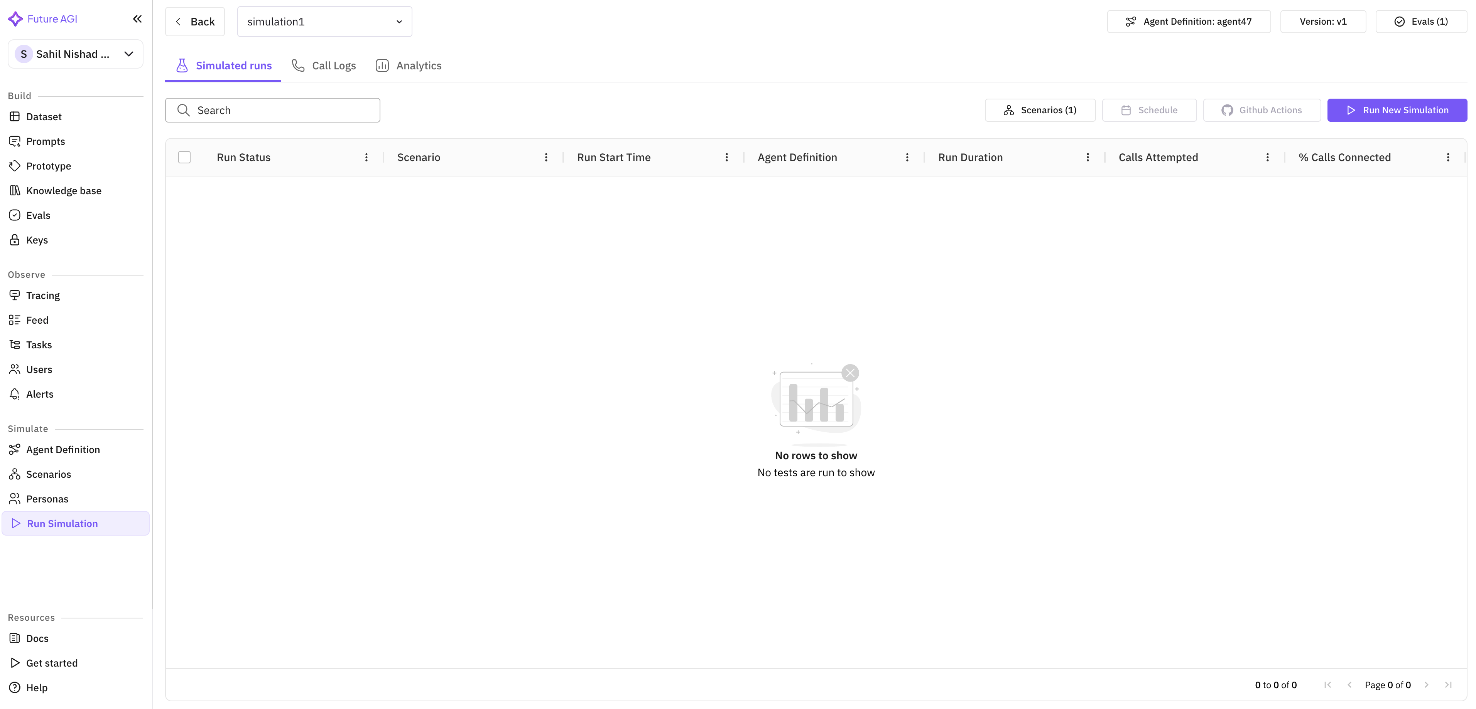This screenshot has height=709, width=1476.
Task: Open the Scenario column options menu
Action: 546,157
